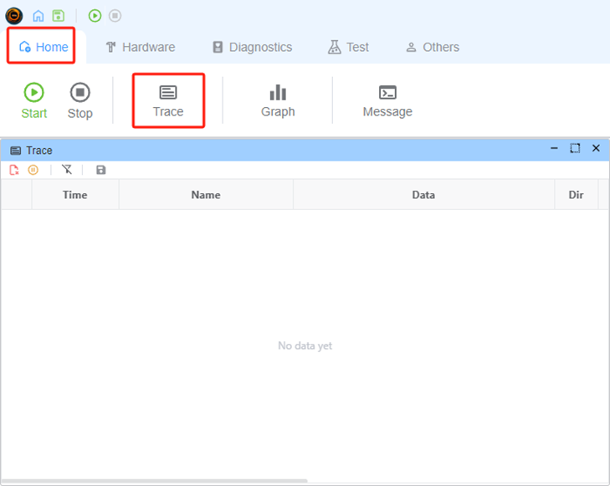Open the Graph view

(278, 101)
